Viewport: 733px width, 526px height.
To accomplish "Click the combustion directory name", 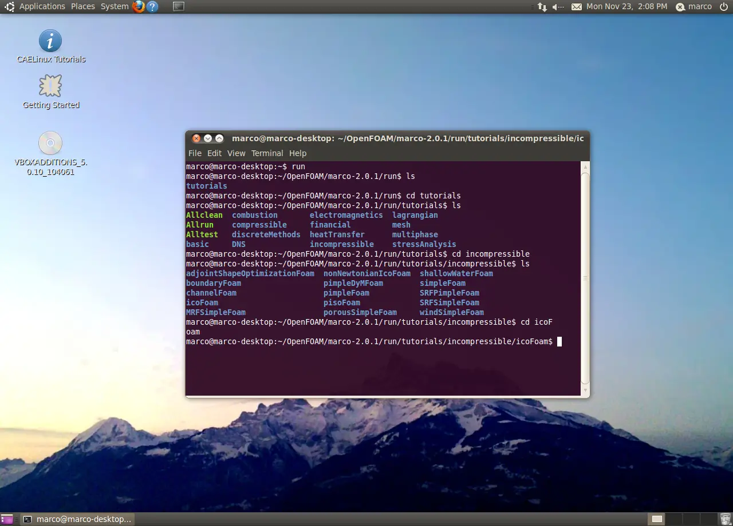I will [255, 215].
